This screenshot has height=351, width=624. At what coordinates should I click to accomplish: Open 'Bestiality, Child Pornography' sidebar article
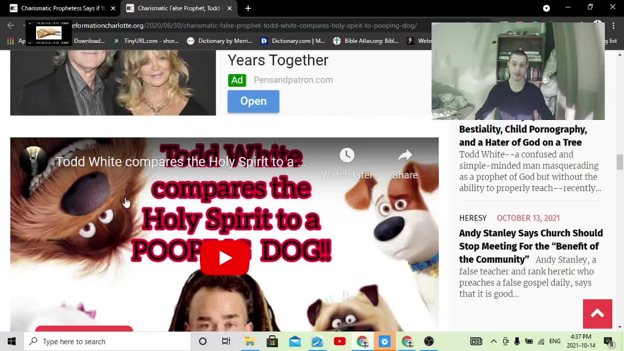[x=523, y=136]
